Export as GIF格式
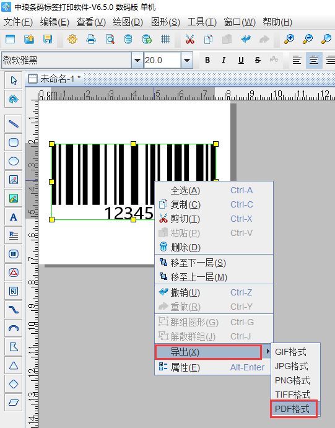335x428 pixels. 295,352
